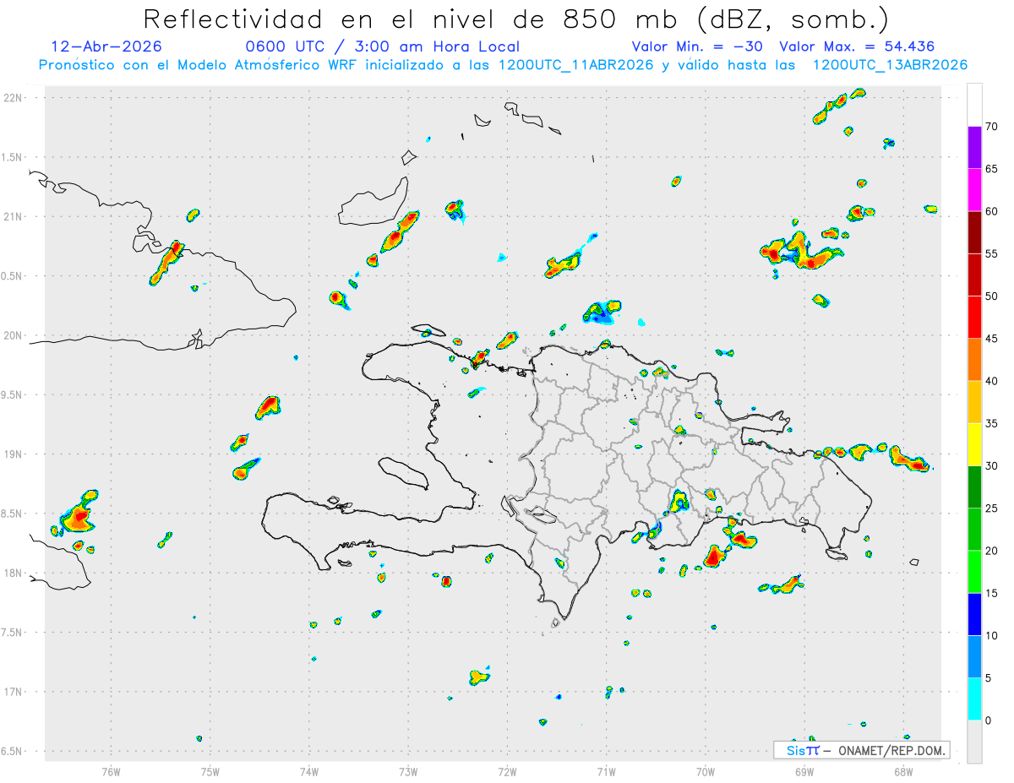1014x783 pixels.
Task: Click the dark blue 10-15 dBZ swatch
Action: click(974, 614)
